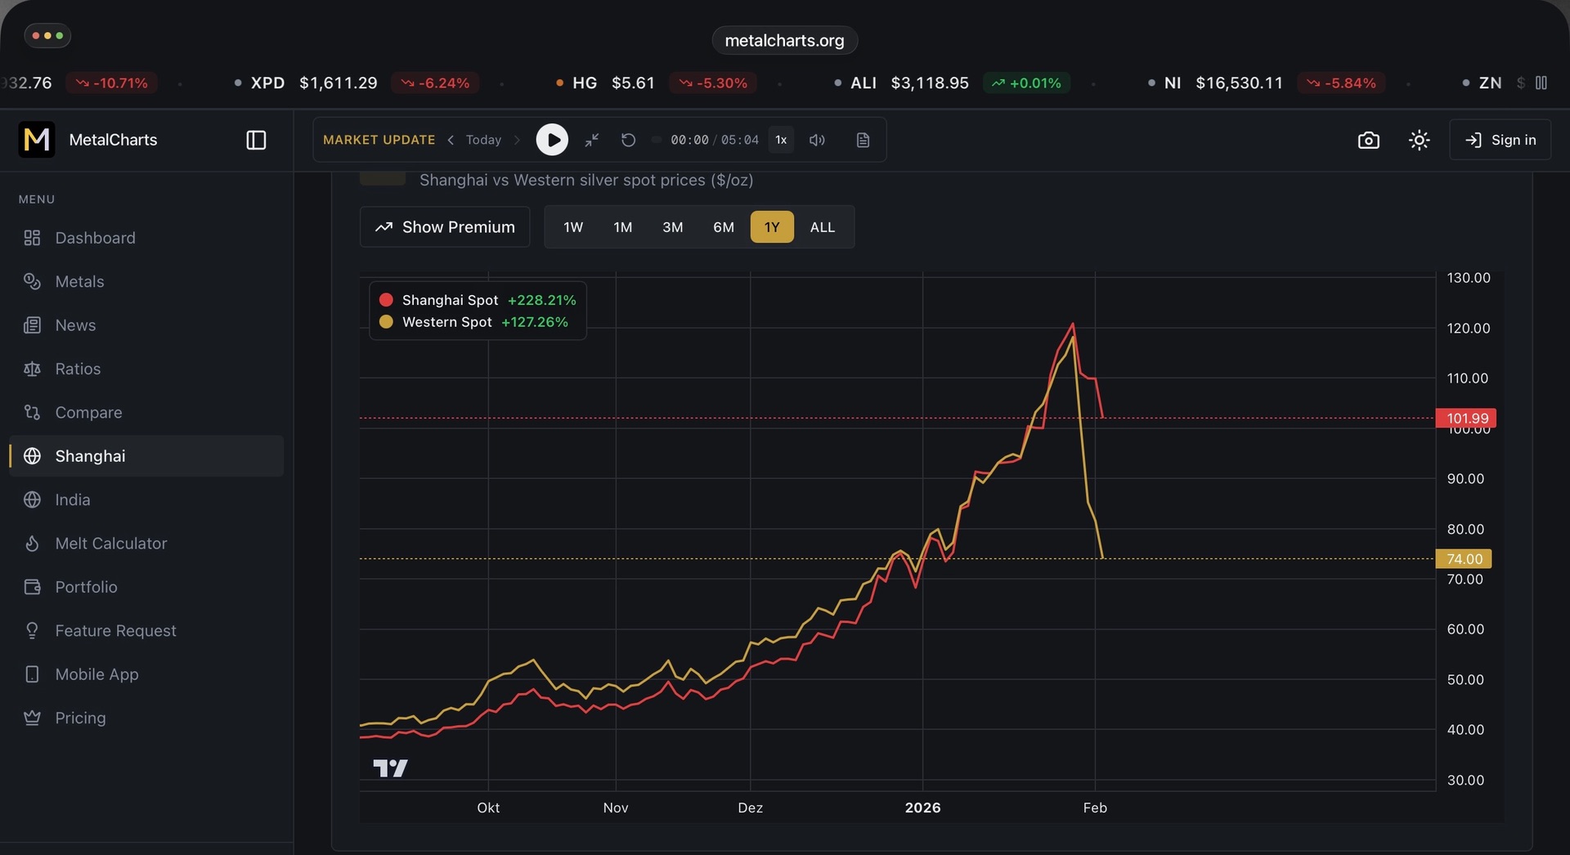Go to next day's market update

(x=517, y=140)
